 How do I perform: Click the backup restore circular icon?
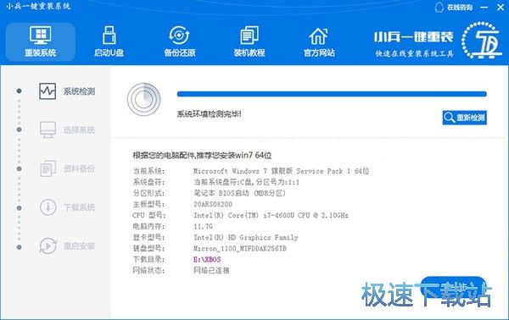179,35
